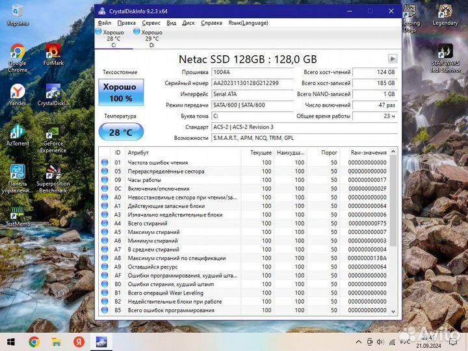Click the 47 раз power-on count value
Screen dimensions: 468x351
375,105
